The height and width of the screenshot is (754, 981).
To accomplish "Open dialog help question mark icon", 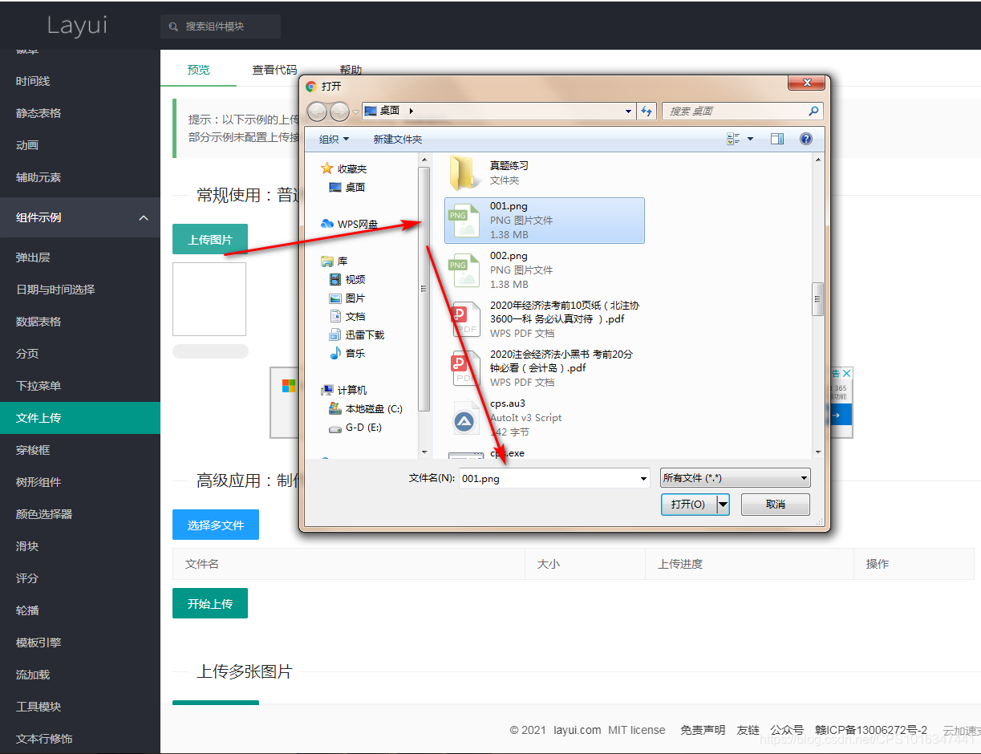I will 806,139.
